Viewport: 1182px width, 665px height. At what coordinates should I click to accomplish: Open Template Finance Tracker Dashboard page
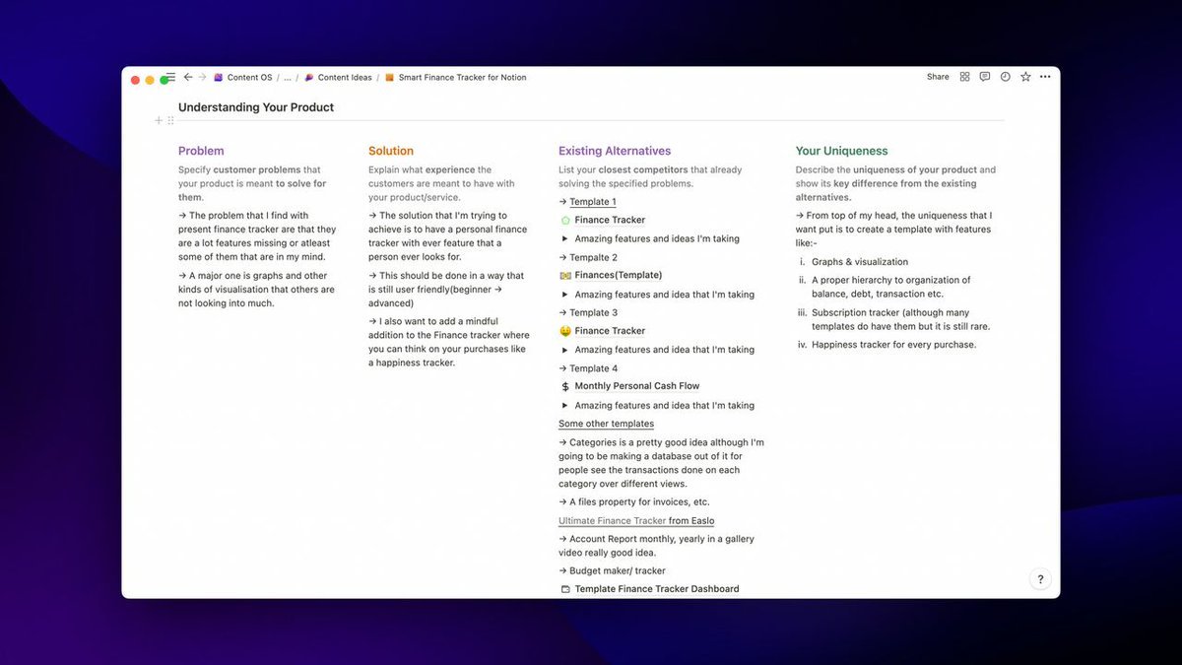tap(657, 589)
